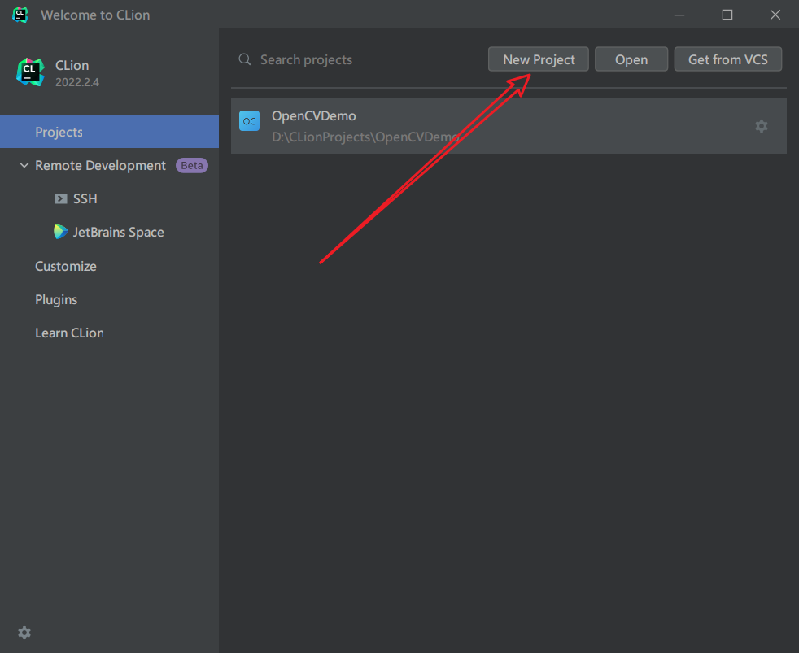
Task: Click the 2022.2.4 version label
Action: [77, 82]
